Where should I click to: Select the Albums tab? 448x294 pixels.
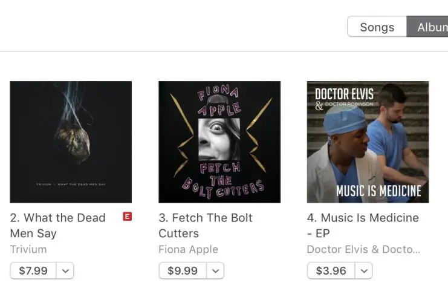pyautogui.click(x=428, y=27)
